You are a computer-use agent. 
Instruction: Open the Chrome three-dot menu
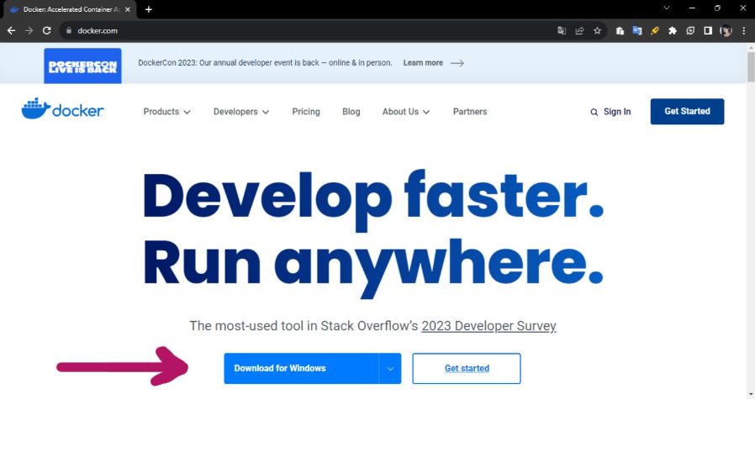pos(744,30)
